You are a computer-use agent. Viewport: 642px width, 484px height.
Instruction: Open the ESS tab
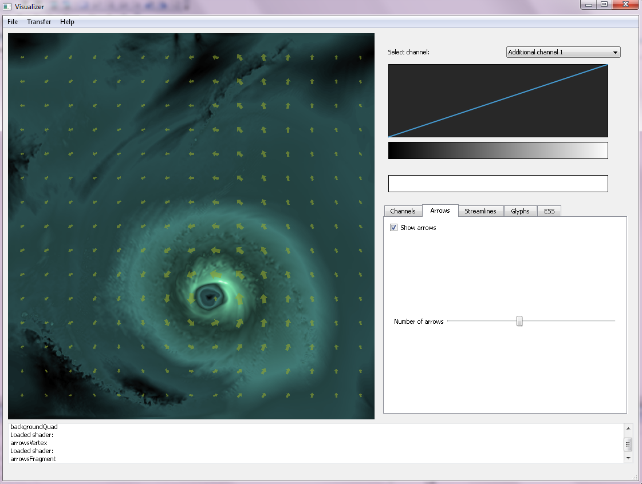click(x=549, y=211)
